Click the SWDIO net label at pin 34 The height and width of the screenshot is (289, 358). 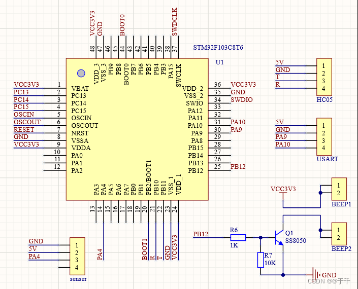(242, 99)
